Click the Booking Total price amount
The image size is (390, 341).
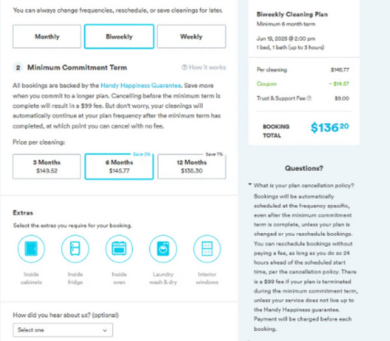click(329, 127)
